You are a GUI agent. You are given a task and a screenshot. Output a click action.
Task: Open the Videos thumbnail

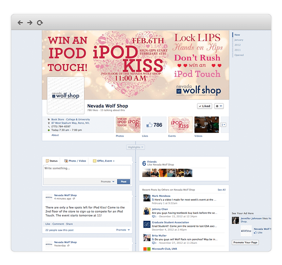pos(207,125)
